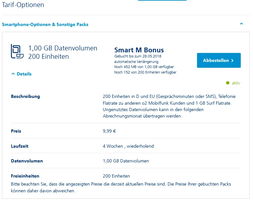This screenshot has height=200, width=253.
Task: Click the 'Bitte beachten Sie' price notice
Action: tap(121, 187)
